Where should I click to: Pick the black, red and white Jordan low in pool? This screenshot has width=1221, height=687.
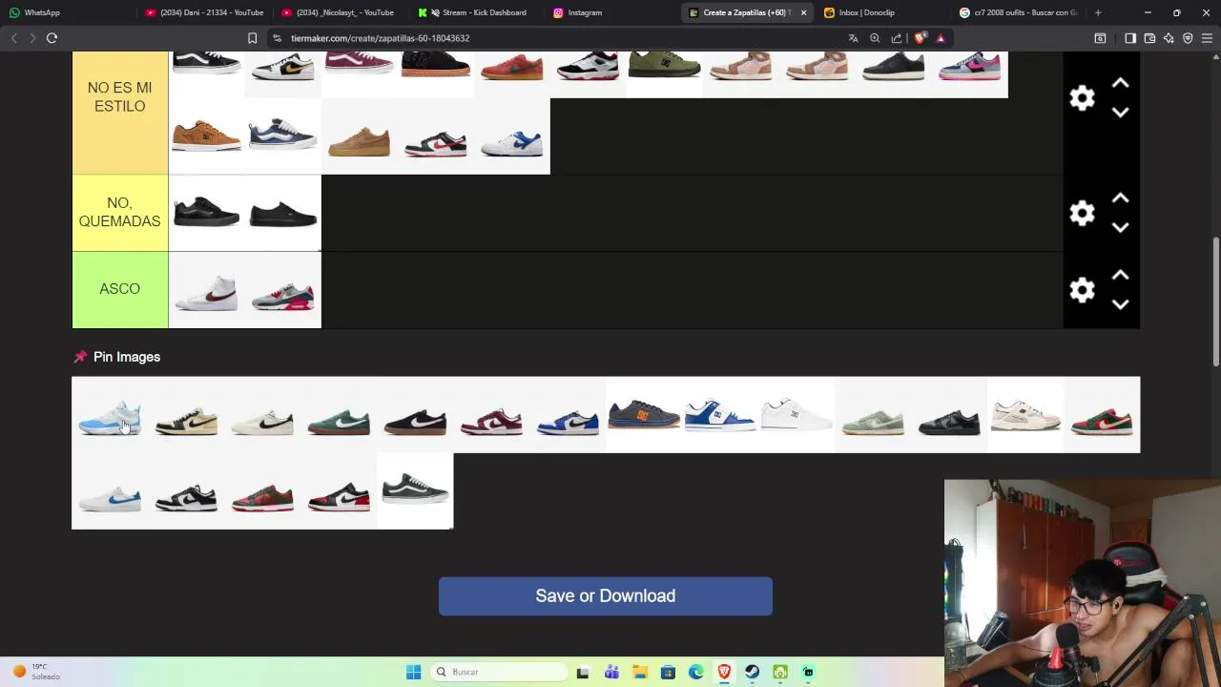coord(339,491)
